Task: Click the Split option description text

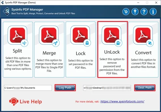Action: 18,63
